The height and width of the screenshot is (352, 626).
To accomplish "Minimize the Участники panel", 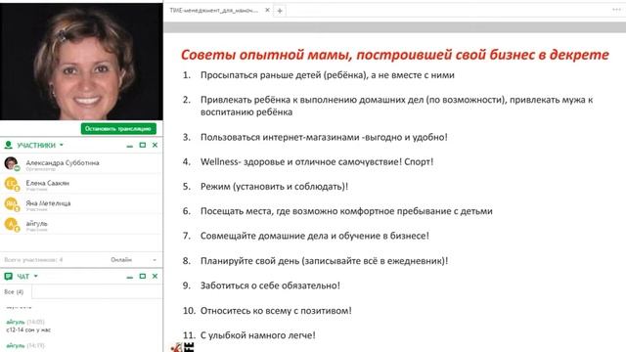I will [x=130, y=146].
